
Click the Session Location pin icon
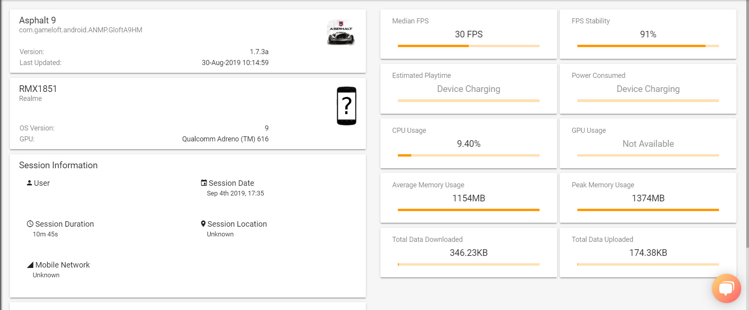tap(203, 224)
